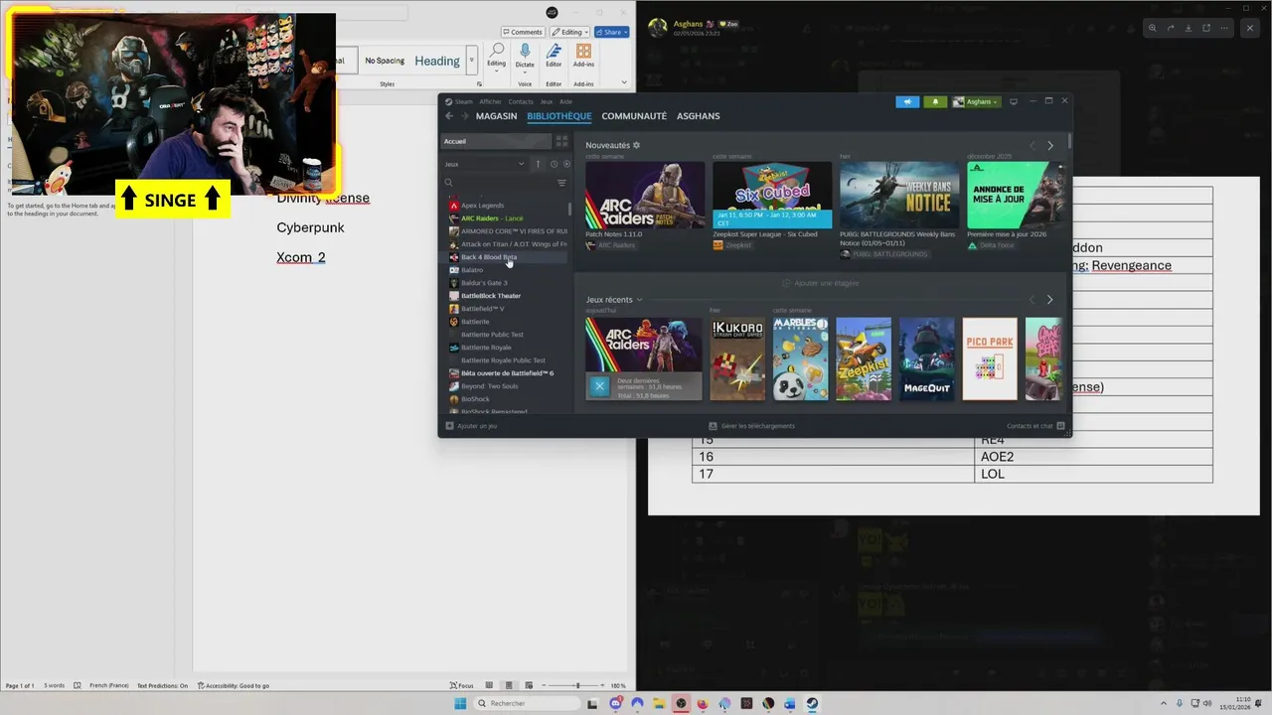The width and height of the screenshot is (1272, 715).
Task: Click the blue announcements megaphone button
Action: pos(907,101)
